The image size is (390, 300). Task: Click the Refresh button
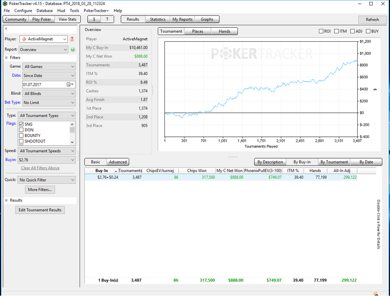[x=372, y=19]
